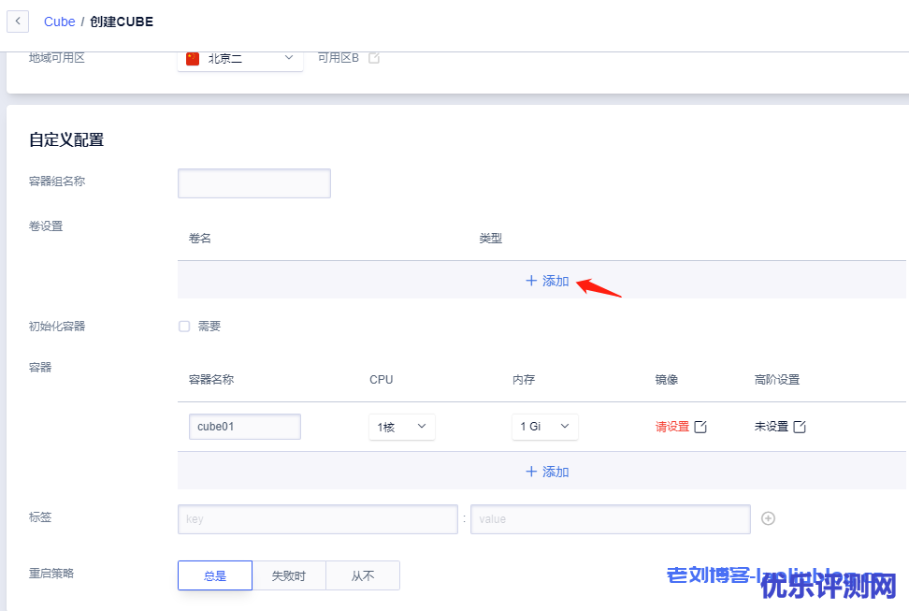
Task: Click the China flag icon in region selector
Action: 193,58
